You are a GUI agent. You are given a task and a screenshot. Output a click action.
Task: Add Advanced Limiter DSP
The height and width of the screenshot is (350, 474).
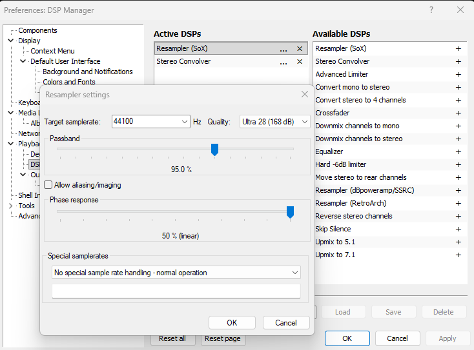click(x=459, y=75)
